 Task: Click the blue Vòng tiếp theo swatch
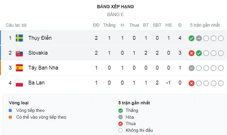pos(10,110)
